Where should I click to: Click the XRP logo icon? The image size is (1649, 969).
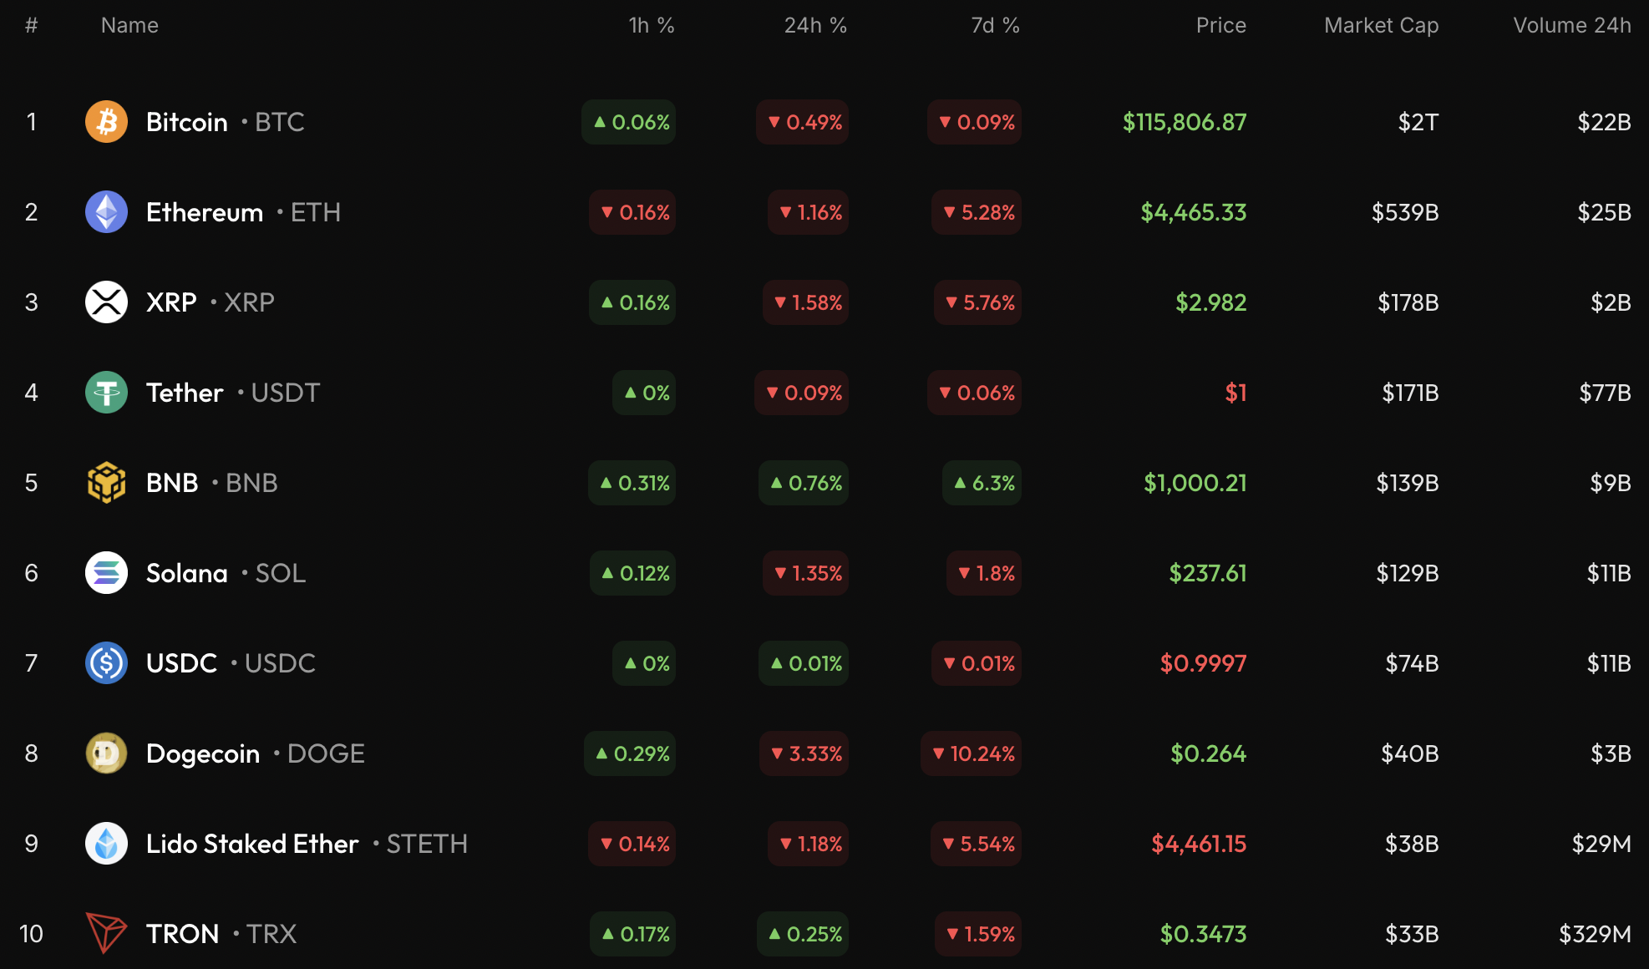[106, 302]
